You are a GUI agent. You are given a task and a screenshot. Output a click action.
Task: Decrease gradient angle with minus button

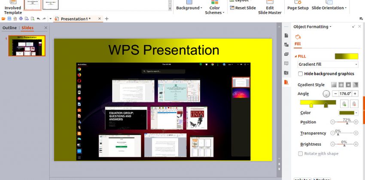[335, 93]
